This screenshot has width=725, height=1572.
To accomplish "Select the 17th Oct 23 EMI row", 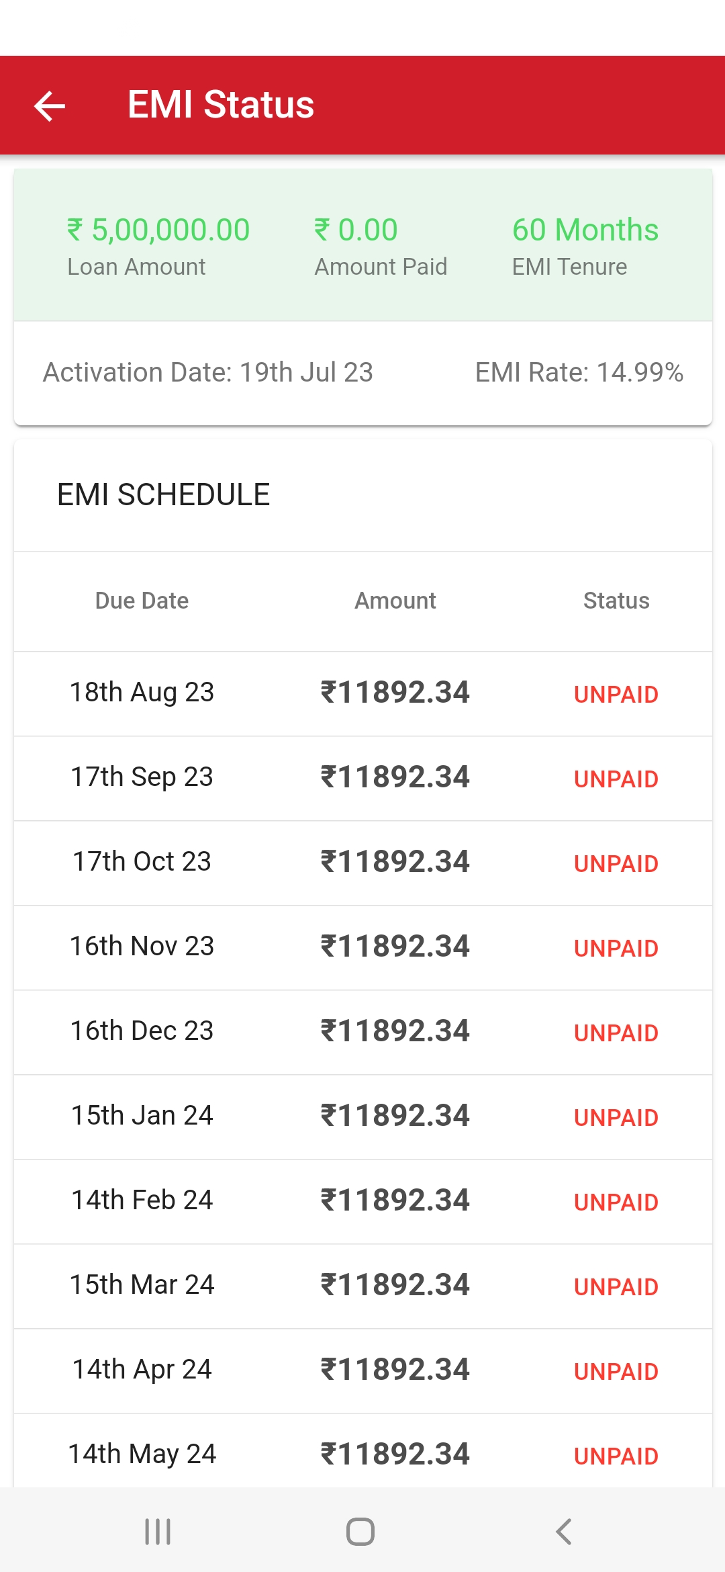I will 362,863.
